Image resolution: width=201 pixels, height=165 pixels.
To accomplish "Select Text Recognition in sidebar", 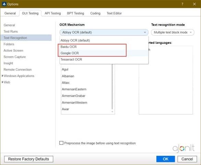I will click(x=26, y=38).
